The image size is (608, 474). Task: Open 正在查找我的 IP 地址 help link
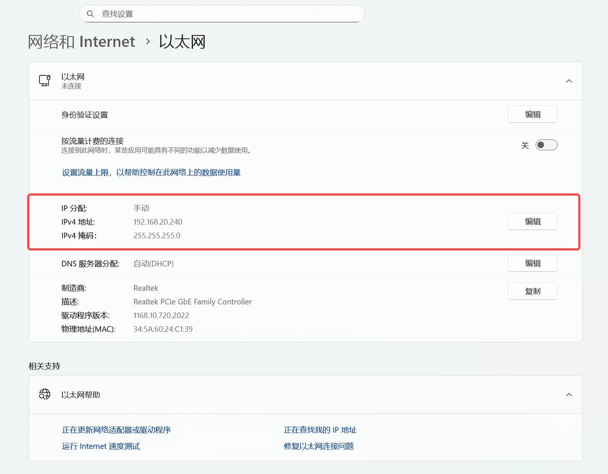pyautogui.click(x=320, y=430)
